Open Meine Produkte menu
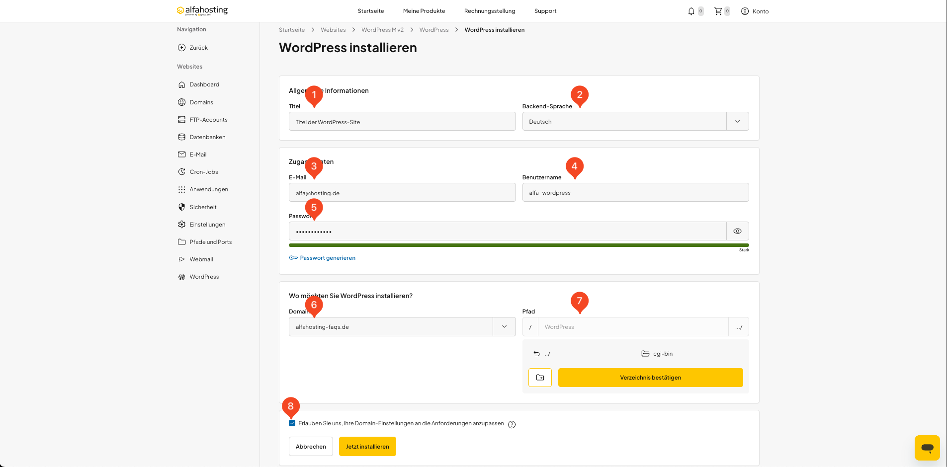This screenshot has width=947, height=467. coord(424,11)
